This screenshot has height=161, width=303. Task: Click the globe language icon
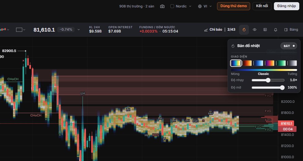(x=200, y=6)
